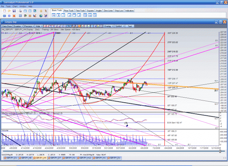Click the Data Show button
Image resolution: width=228 pixels, height=166 pixels.
[x=7, y=26]
